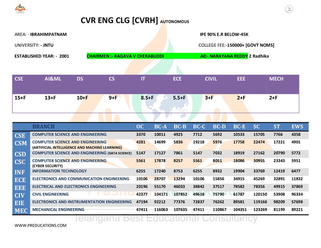Viewport: 321px width, 248px height.
Task: Click the 'ST' column header
Action: coord(276,126)
